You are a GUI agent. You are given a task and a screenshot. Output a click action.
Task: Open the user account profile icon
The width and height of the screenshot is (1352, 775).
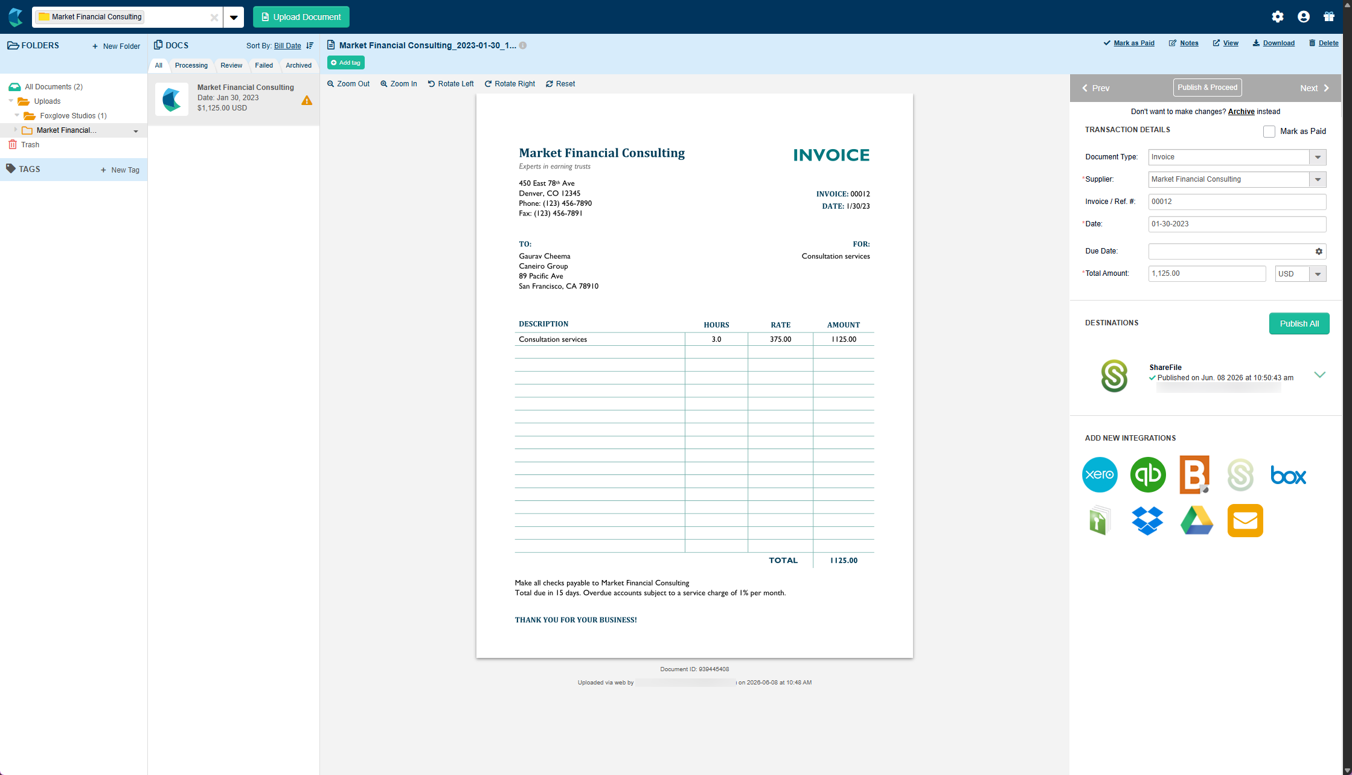pyautogui.click(x=1304, y=17)
